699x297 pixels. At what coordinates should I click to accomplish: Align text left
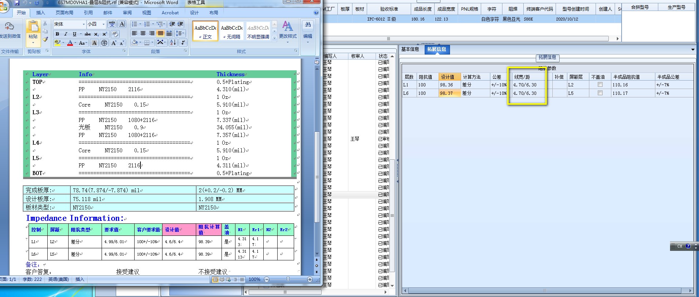pyautogui.click(x=134, y=33)
